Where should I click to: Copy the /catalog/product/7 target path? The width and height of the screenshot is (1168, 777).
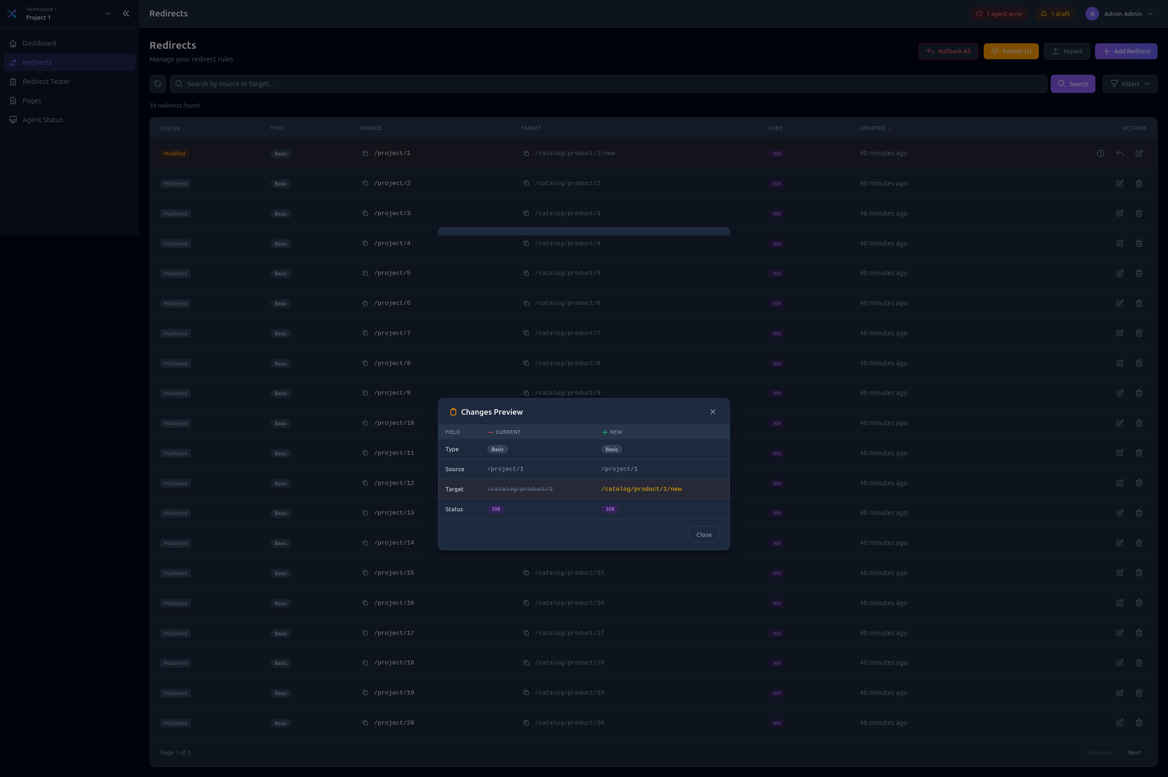pyautogui.click(x=526, y=333)
